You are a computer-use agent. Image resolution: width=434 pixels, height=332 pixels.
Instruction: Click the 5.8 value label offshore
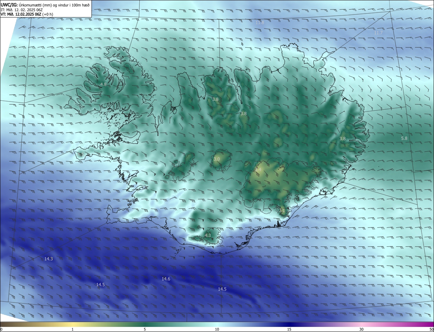404,139
